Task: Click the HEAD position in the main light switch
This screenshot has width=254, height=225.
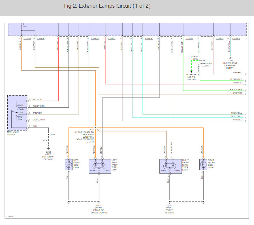Action: pos(20,105)
